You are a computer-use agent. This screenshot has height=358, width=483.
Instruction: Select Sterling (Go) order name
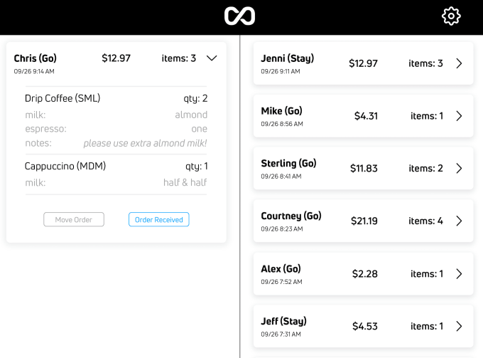click(x=288, y=164)
